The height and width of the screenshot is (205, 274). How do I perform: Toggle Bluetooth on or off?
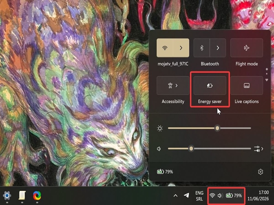[202, 48]
